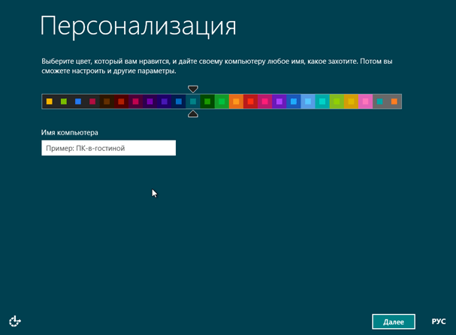Switch keyboard language via РУС indicator
This screenshot has height=335, width=456.
pos(438,321)
